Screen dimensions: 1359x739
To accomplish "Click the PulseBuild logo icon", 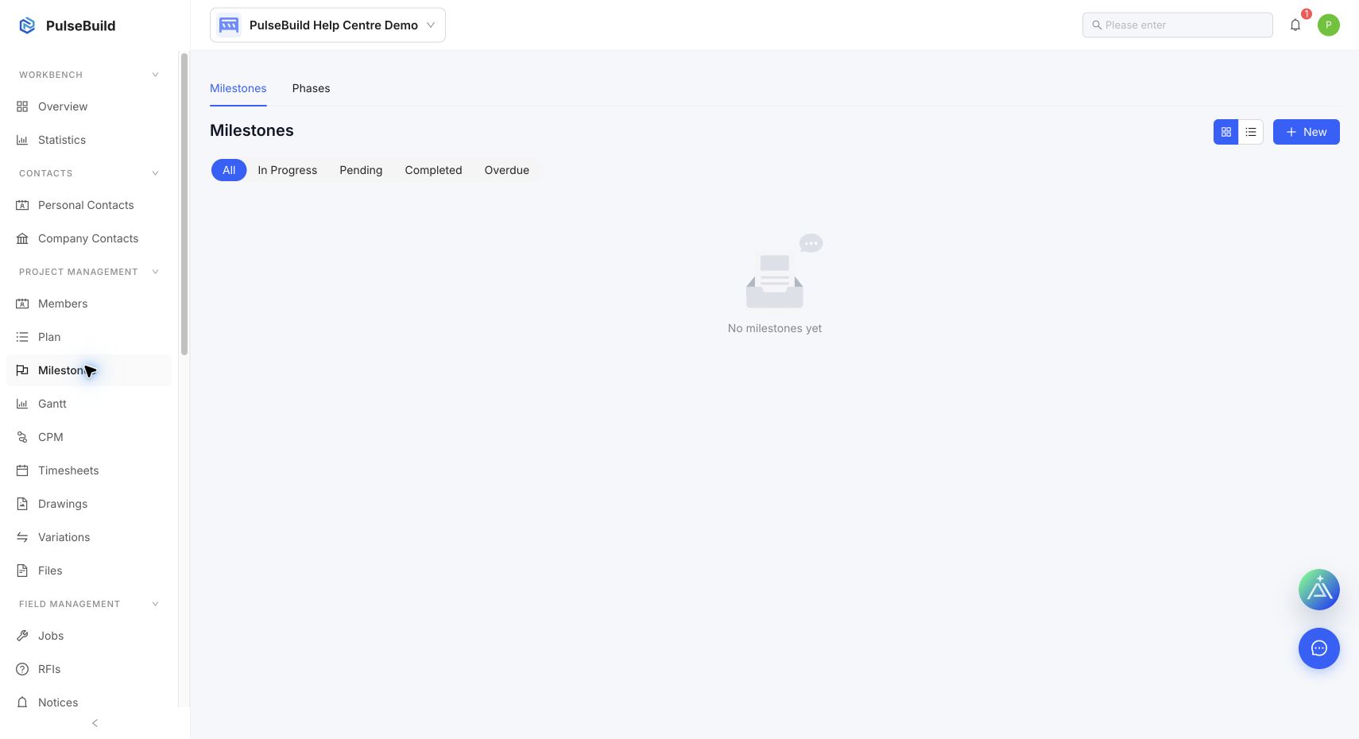I will click(27, 25).
